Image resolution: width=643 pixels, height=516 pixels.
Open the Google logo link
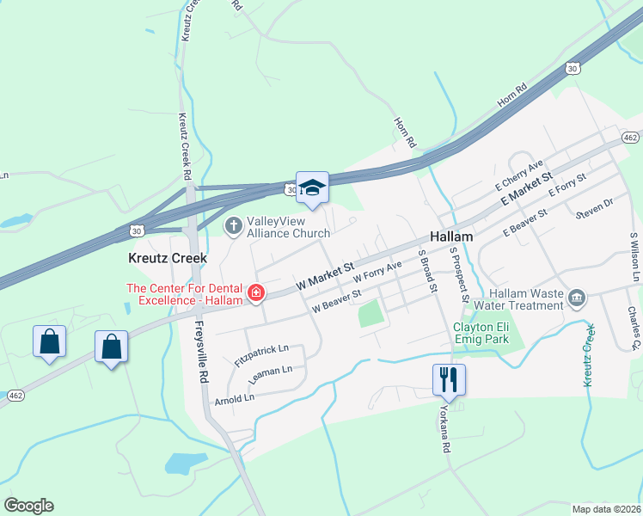tap(28, 506)
